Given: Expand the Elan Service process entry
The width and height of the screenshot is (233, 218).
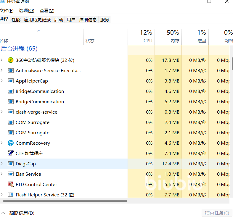Looking at the screenshot, I should point(2,174).
